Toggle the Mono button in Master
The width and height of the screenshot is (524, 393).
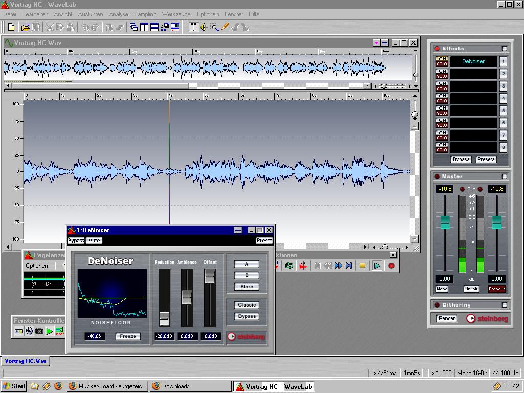[x=442, y=289]
